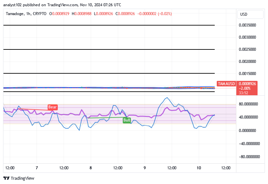Click the −2.00% change in the price tag
Screen dimensions: 268x184
pyautogui.click(x=245, y=88)
